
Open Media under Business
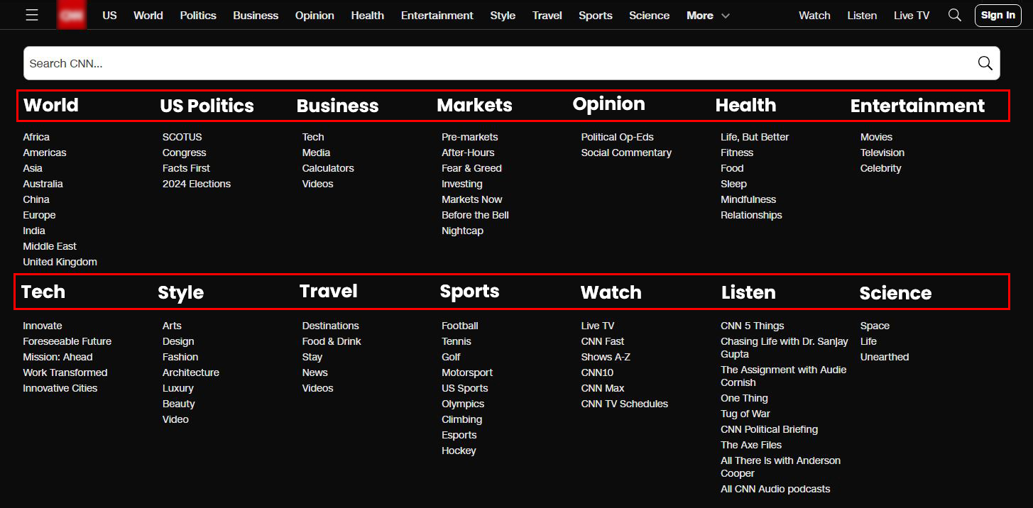tap(316, 153)
